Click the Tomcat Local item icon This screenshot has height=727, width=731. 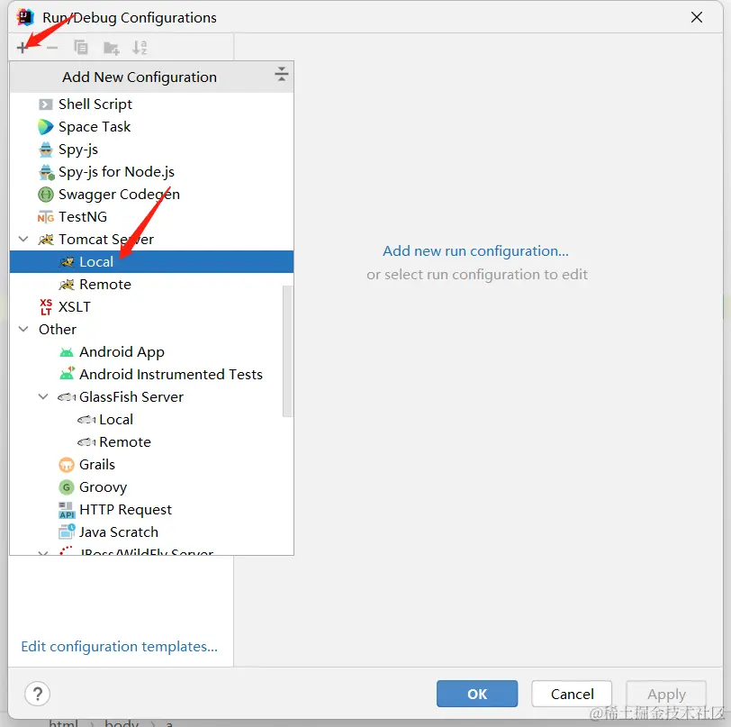67,262
